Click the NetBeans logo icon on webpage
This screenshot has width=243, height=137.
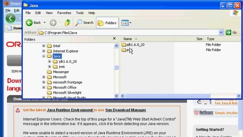click(x=196, y=113)
